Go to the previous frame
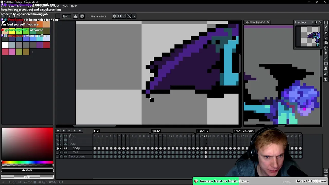This screenshot has height=185, width=329. [63, 131]
